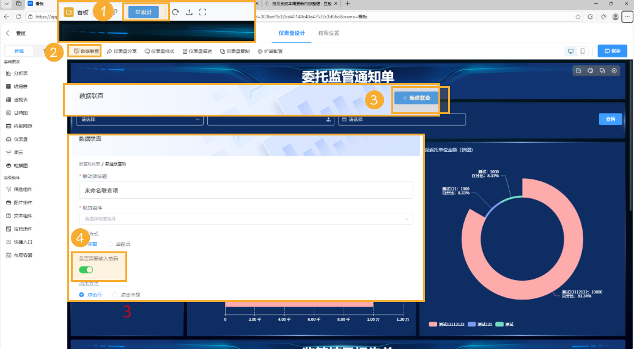Choose the 快捷入口 shortcut icon
Viewport: 634px width, 349px height.
click(9, 242)
